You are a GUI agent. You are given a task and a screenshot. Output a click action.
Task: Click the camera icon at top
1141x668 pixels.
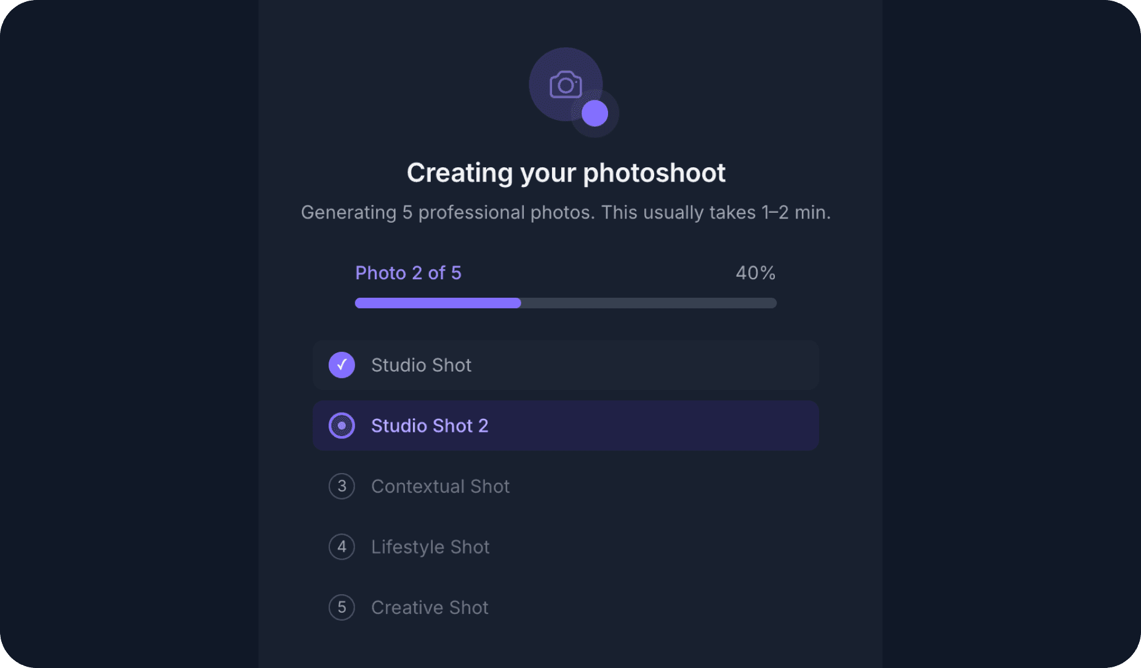pyautogui.click(x=566, y=85)
